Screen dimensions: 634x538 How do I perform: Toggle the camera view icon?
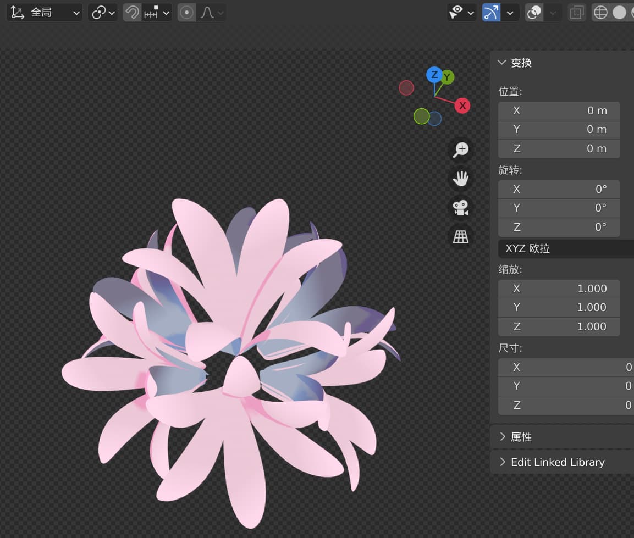(461, 208)
